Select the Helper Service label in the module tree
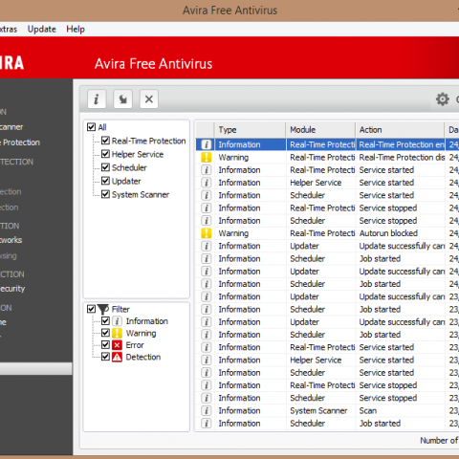The image size is (459, 459). click(138, 154)
